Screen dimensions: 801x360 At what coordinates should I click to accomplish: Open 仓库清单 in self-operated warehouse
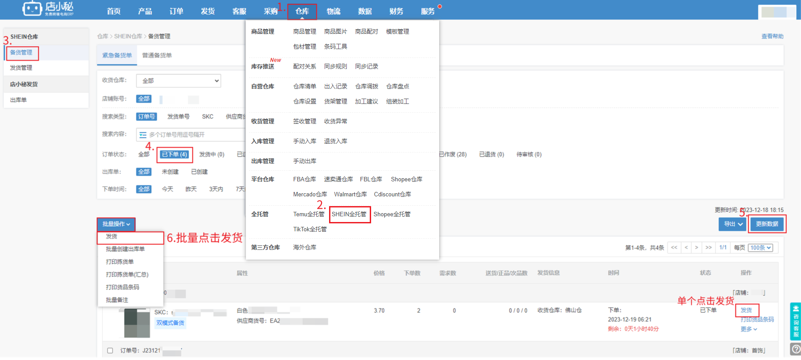point(305,86)
